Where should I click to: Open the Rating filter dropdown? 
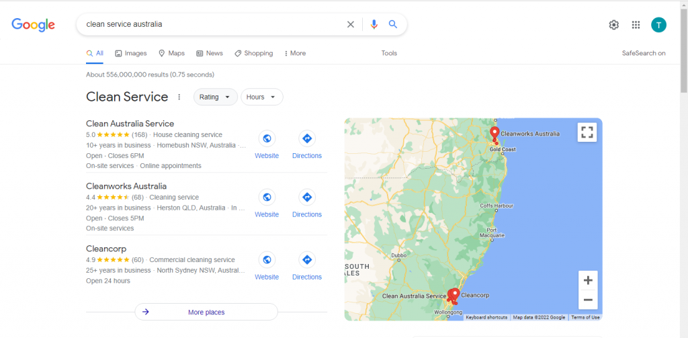tap(215, 97)
